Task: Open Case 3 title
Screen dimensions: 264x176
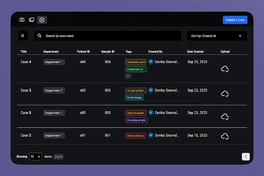Action: click(x=26, y=90)
